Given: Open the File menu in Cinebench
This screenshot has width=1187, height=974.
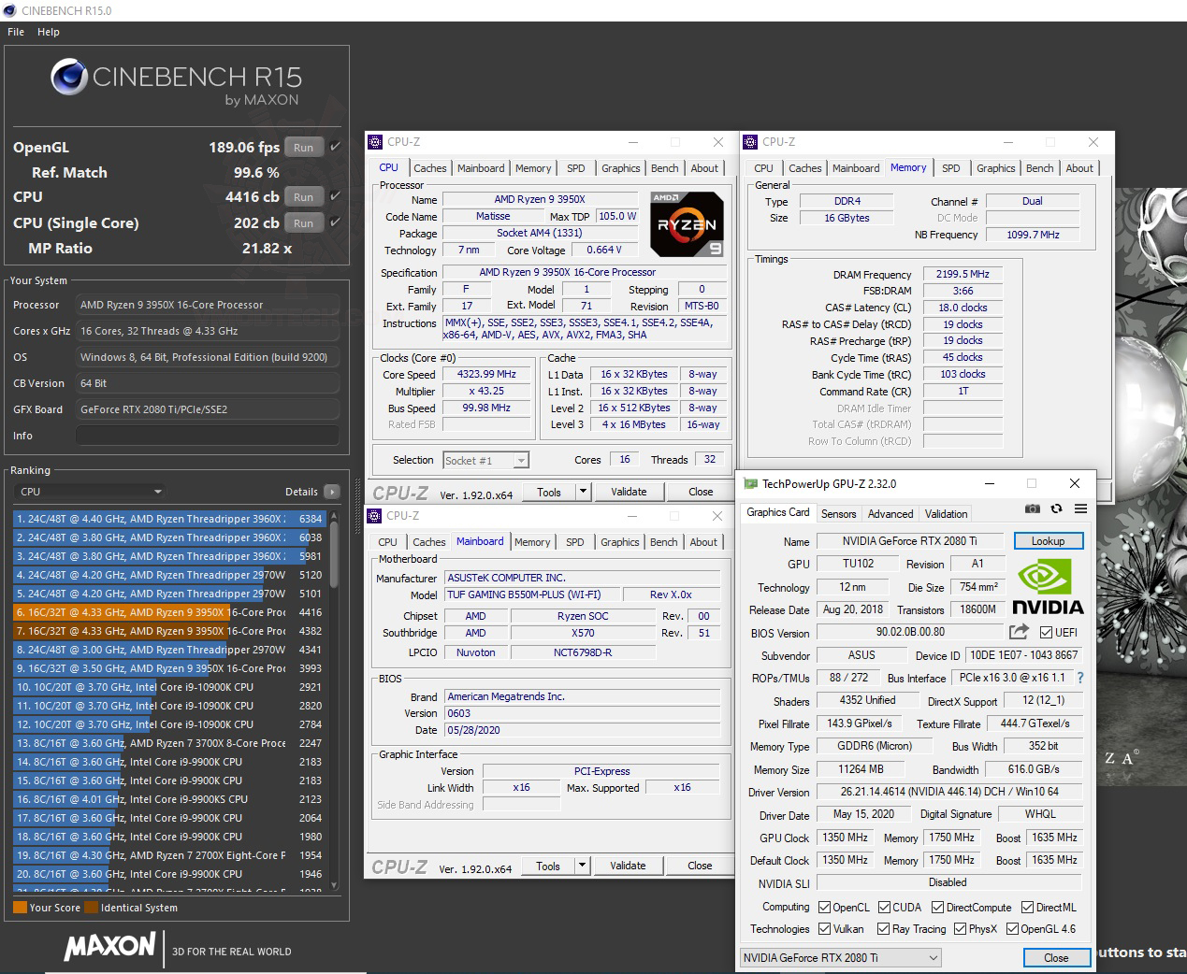Looking at the screenshot, I should click(x=14, y=31).
